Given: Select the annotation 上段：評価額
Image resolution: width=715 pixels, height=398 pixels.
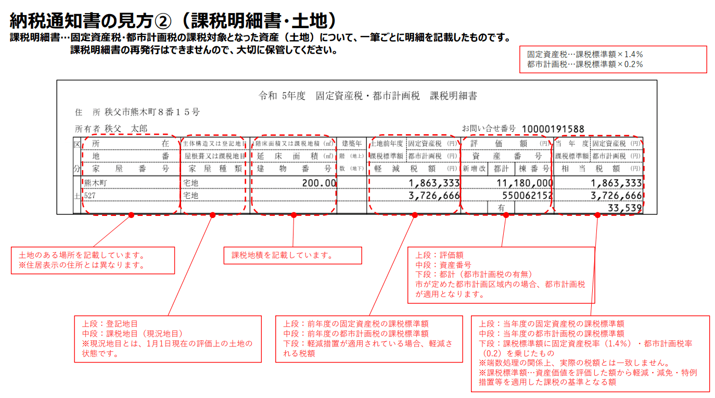Looking at the screenshot, I should 439,255.
